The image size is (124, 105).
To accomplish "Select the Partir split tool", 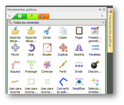I will tap(63, 65).
